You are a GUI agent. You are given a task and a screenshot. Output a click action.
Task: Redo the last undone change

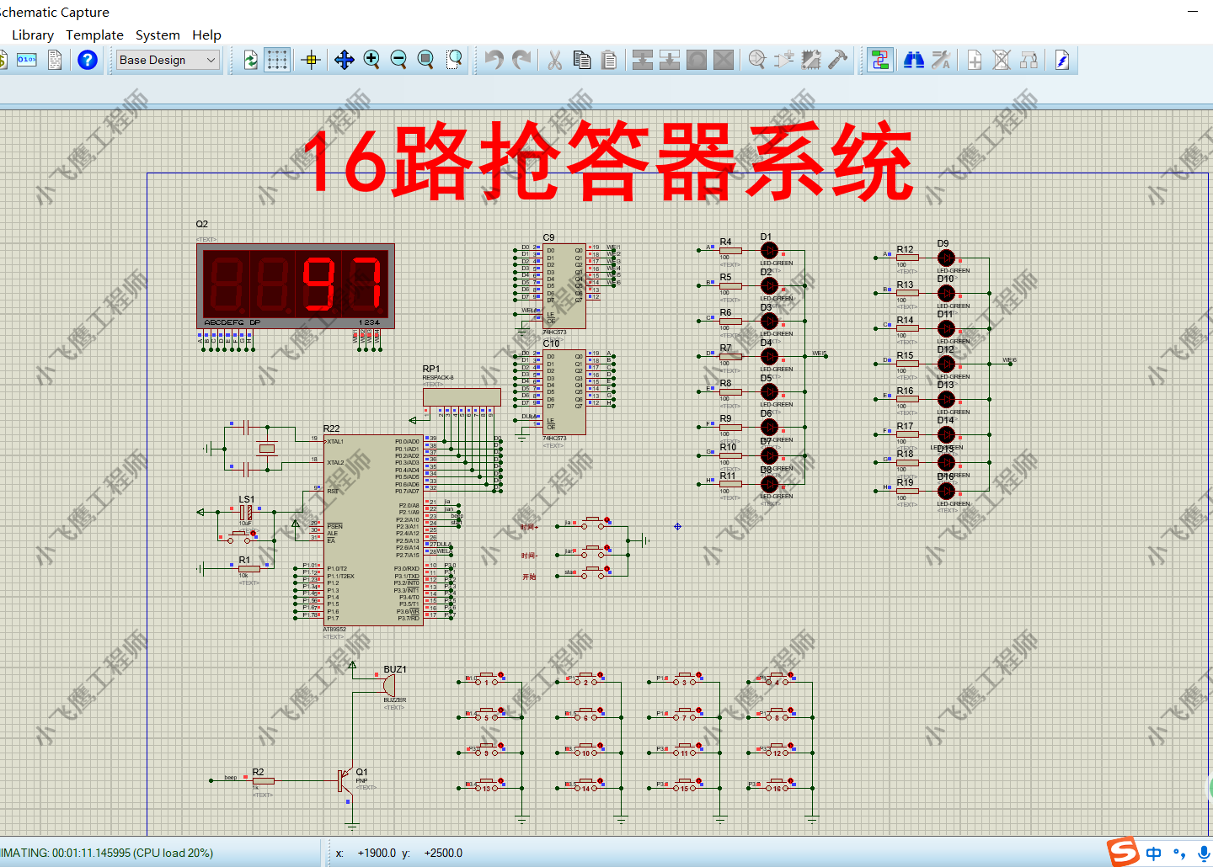pyautogui.click(x=522, y=60)
